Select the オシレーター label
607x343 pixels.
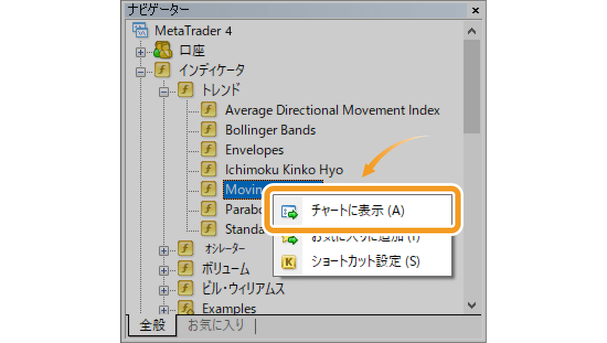pyautogui.click(x=225, y=249)
